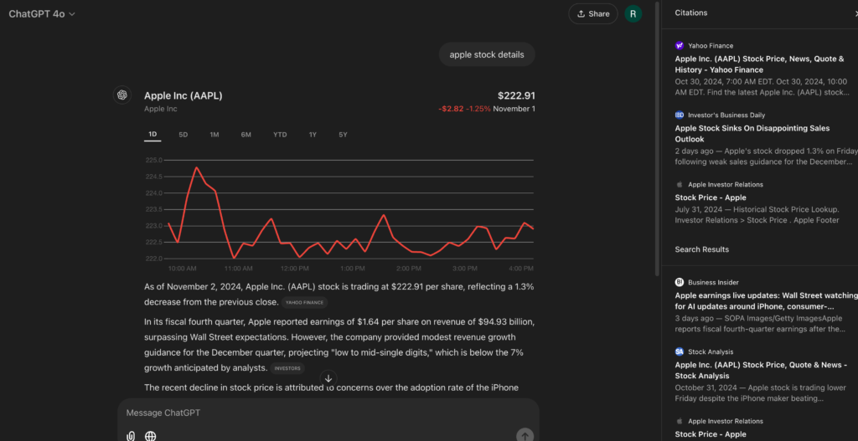Open the user profile avatar R
Screen dimensions: 858x441
click(633, 13)
